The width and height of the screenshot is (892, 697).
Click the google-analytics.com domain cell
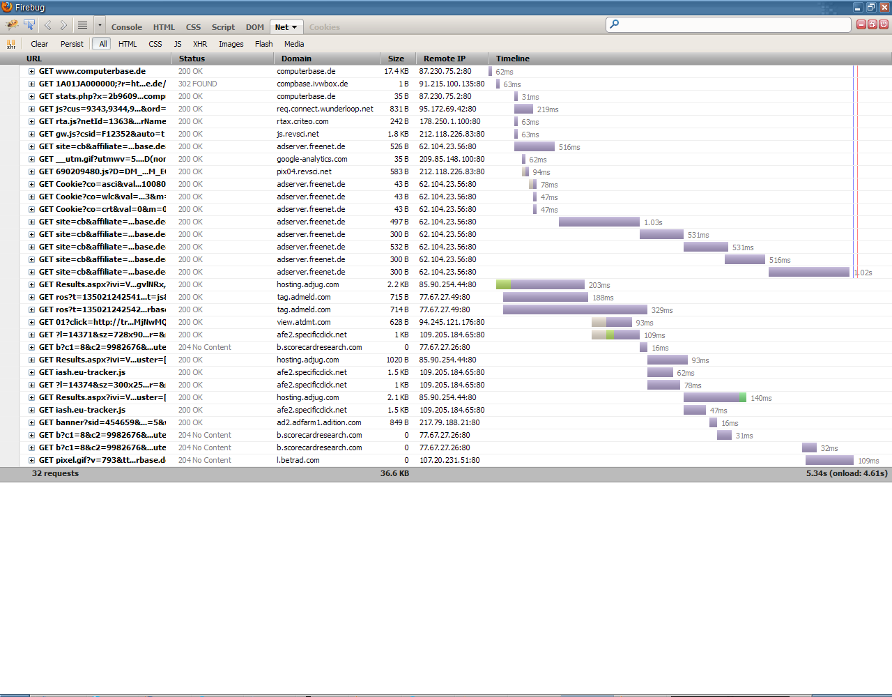(x=312, y=159)
